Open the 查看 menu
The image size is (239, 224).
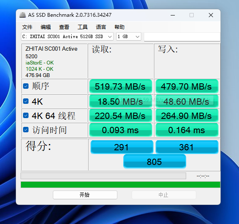click(64, 27)
